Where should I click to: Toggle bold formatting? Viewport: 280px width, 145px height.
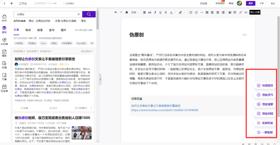point(144,12)
